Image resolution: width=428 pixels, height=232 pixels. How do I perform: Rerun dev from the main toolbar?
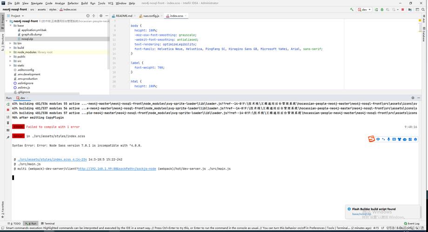point(376,10)
